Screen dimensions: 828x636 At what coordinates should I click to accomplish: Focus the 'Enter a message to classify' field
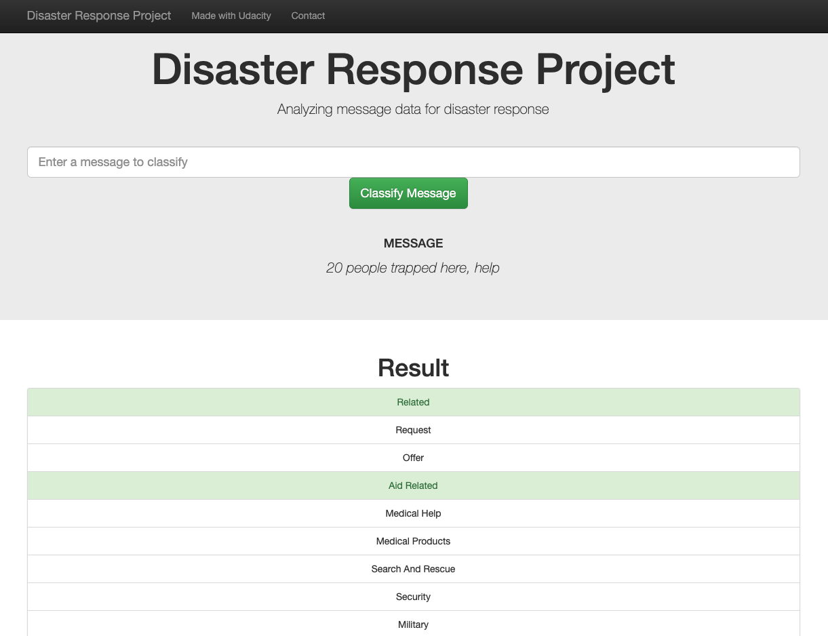414,162
